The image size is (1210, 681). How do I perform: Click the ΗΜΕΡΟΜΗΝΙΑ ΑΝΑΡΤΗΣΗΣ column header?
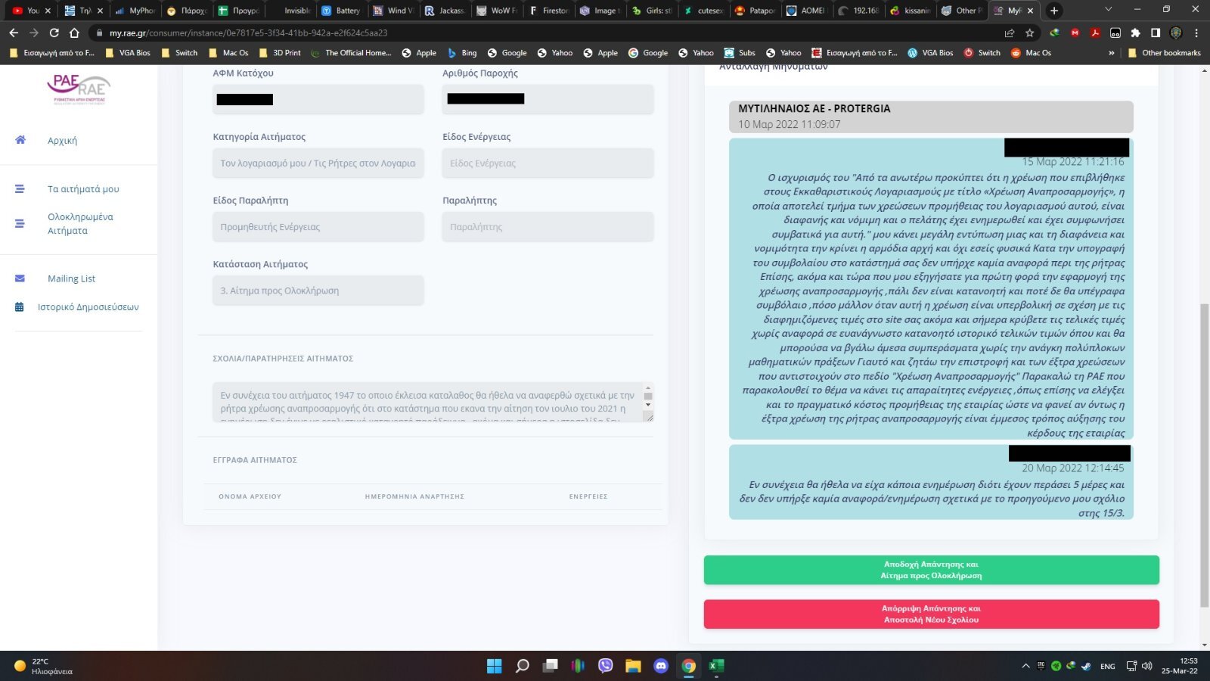click(x=414, y=496)
